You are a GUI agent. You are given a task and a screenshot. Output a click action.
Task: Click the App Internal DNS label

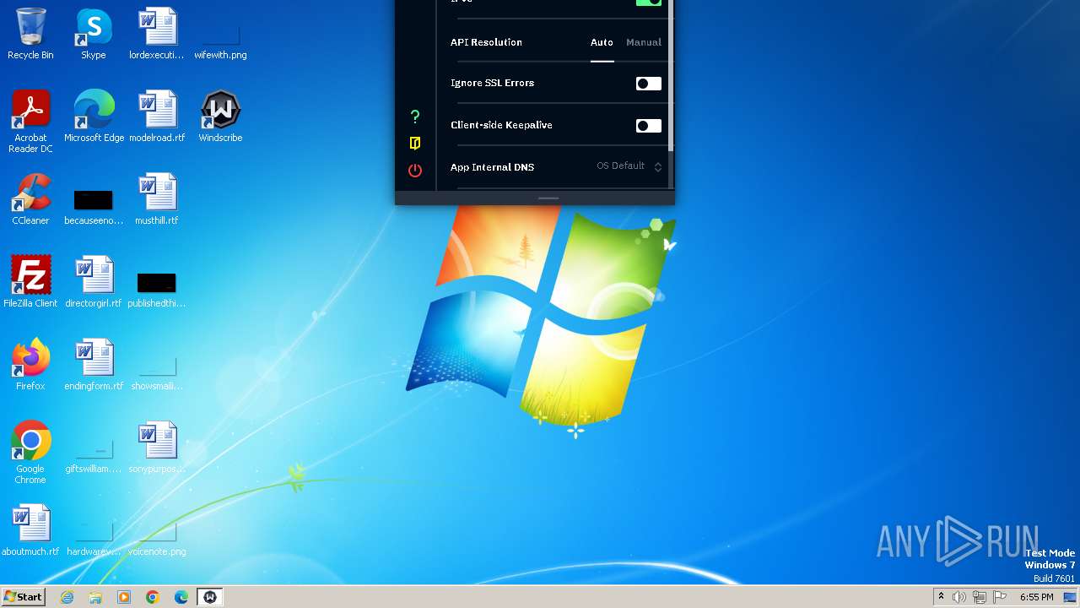click(x=492, y=167)
